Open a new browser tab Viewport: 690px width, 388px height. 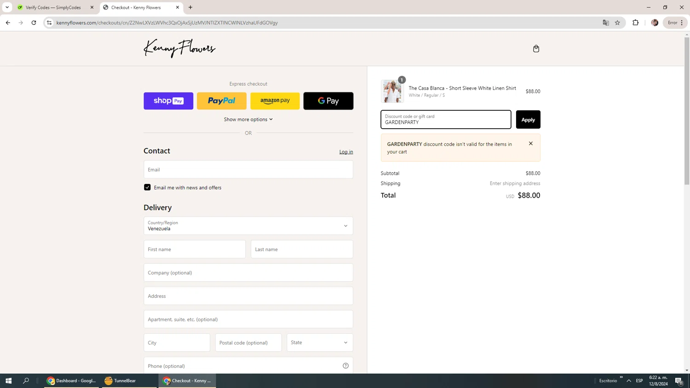190,7
